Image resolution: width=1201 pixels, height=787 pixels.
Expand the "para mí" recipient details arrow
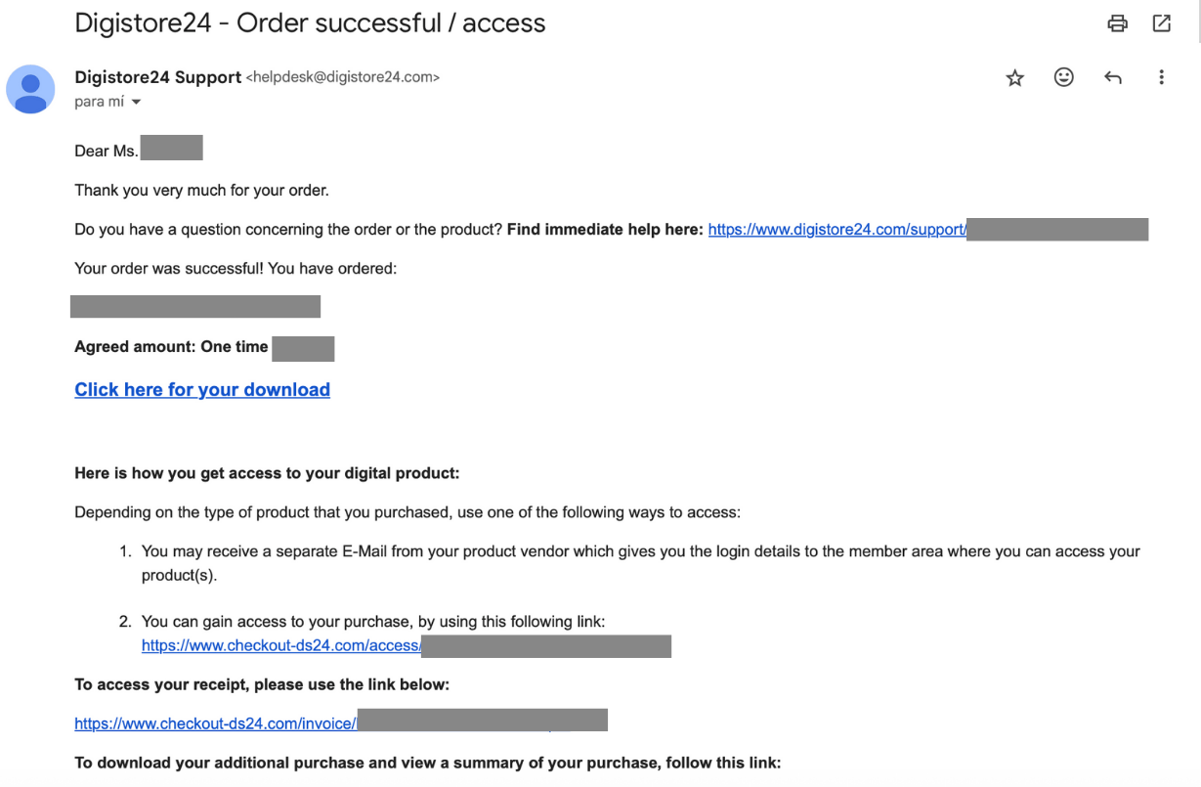point(136,103)
